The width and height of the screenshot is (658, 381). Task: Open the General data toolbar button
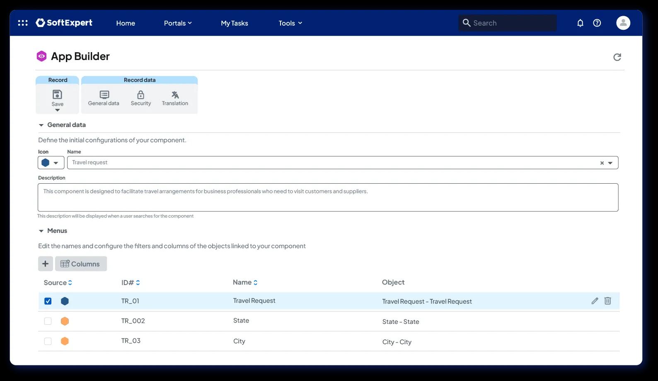[104, 98]
